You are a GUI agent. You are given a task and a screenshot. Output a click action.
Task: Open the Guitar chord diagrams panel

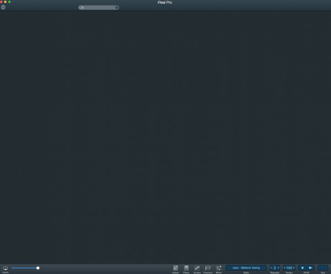point(175,268)
